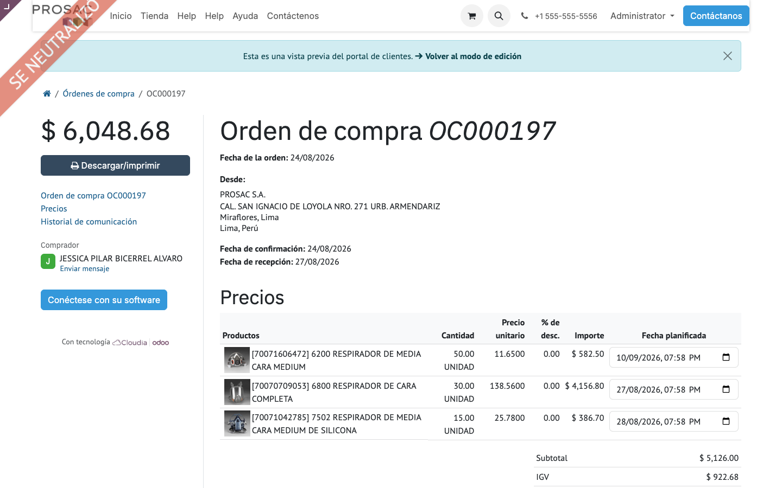
Task: Click the Subtotal value $ 5,126.00
Action: coord(719,458)
